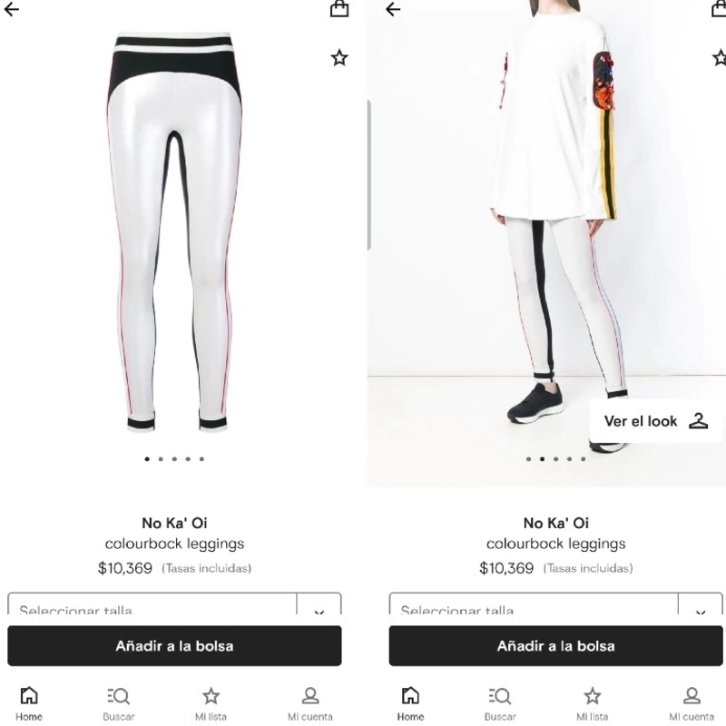Image resolution: width=726 pixels, height=726 pixels.
Task: Open hanger icon in Ver el look
Action: 698,421
